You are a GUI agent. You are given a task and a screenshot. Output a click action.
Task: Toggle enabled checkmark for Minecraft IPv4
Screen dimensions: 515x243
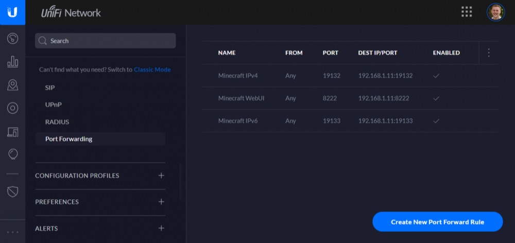click(436, 76)
